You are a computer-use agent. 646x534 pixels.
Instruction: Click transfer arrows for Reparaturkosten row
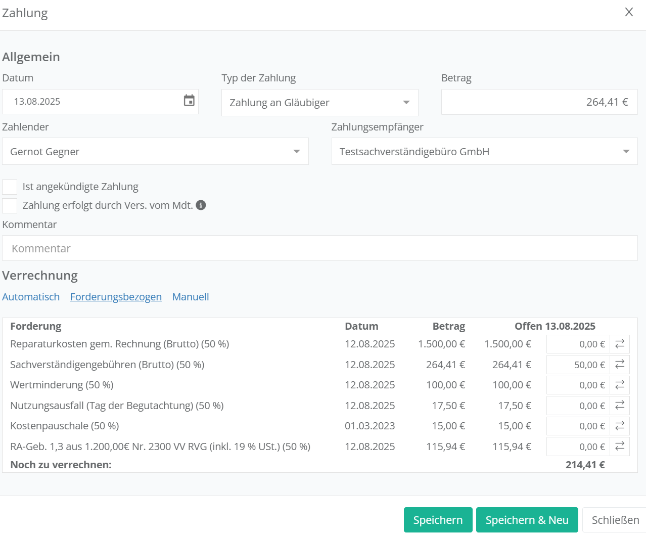(x=620, y=344)
